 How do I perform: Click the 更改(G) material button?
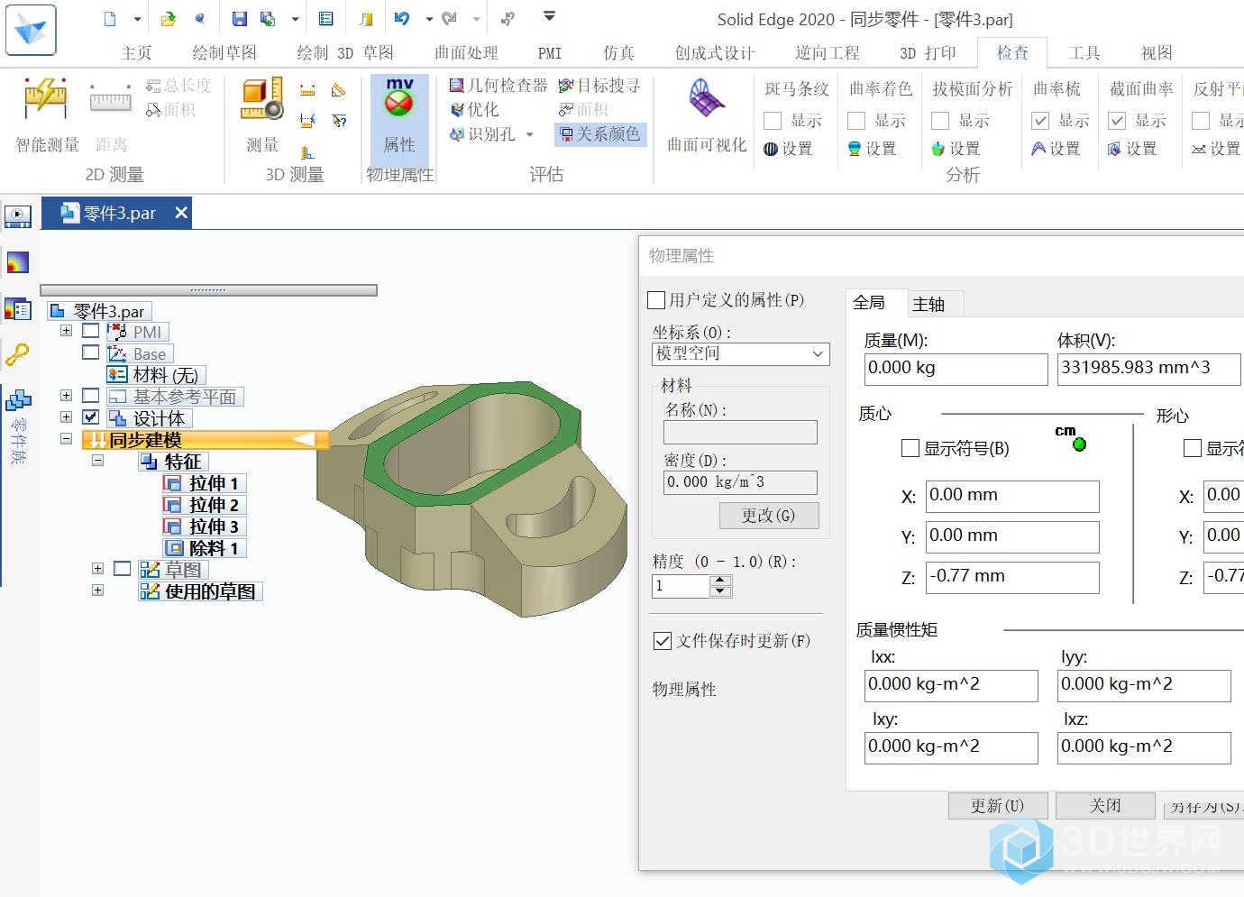coord(769,516)
